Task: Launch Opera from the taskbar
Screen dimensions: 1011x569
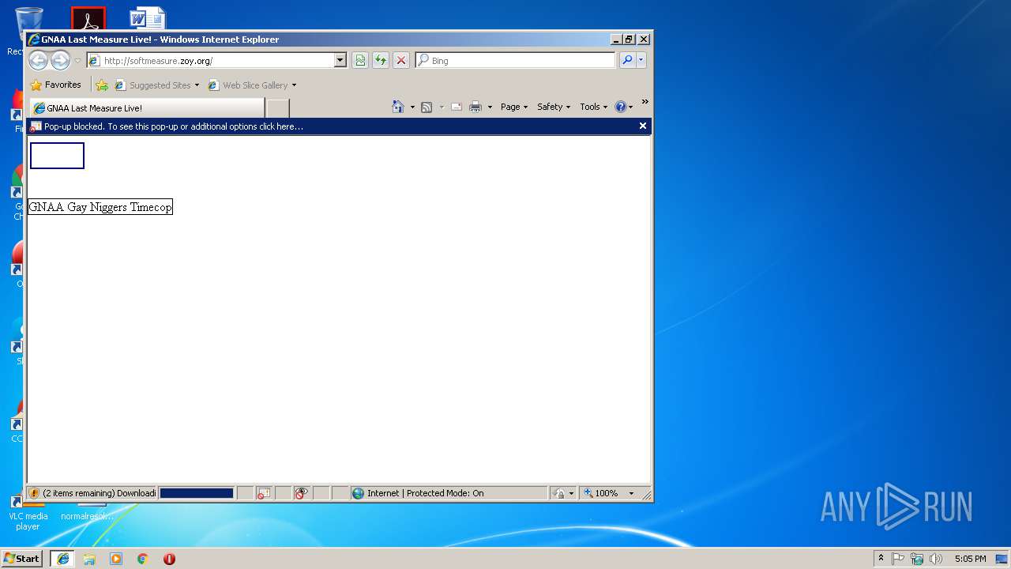Action: (x=169, y=558)
